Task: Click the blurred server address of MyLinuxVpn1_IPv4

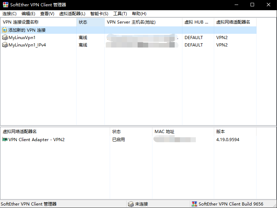Action: 142,45
